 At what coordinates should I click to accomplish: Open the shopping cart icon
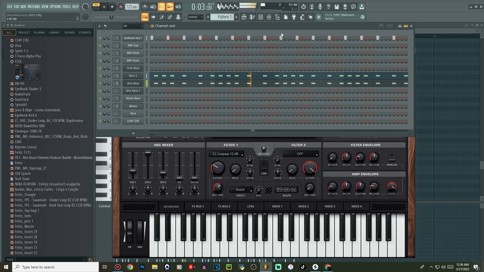[319, 17]
